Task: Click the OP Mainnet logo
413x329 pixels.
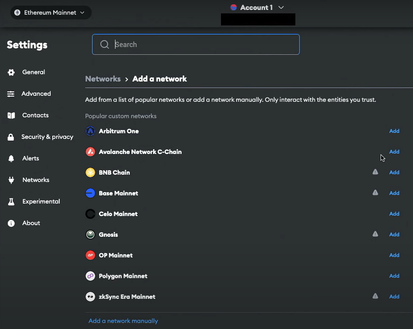Action: coord(90,255)
